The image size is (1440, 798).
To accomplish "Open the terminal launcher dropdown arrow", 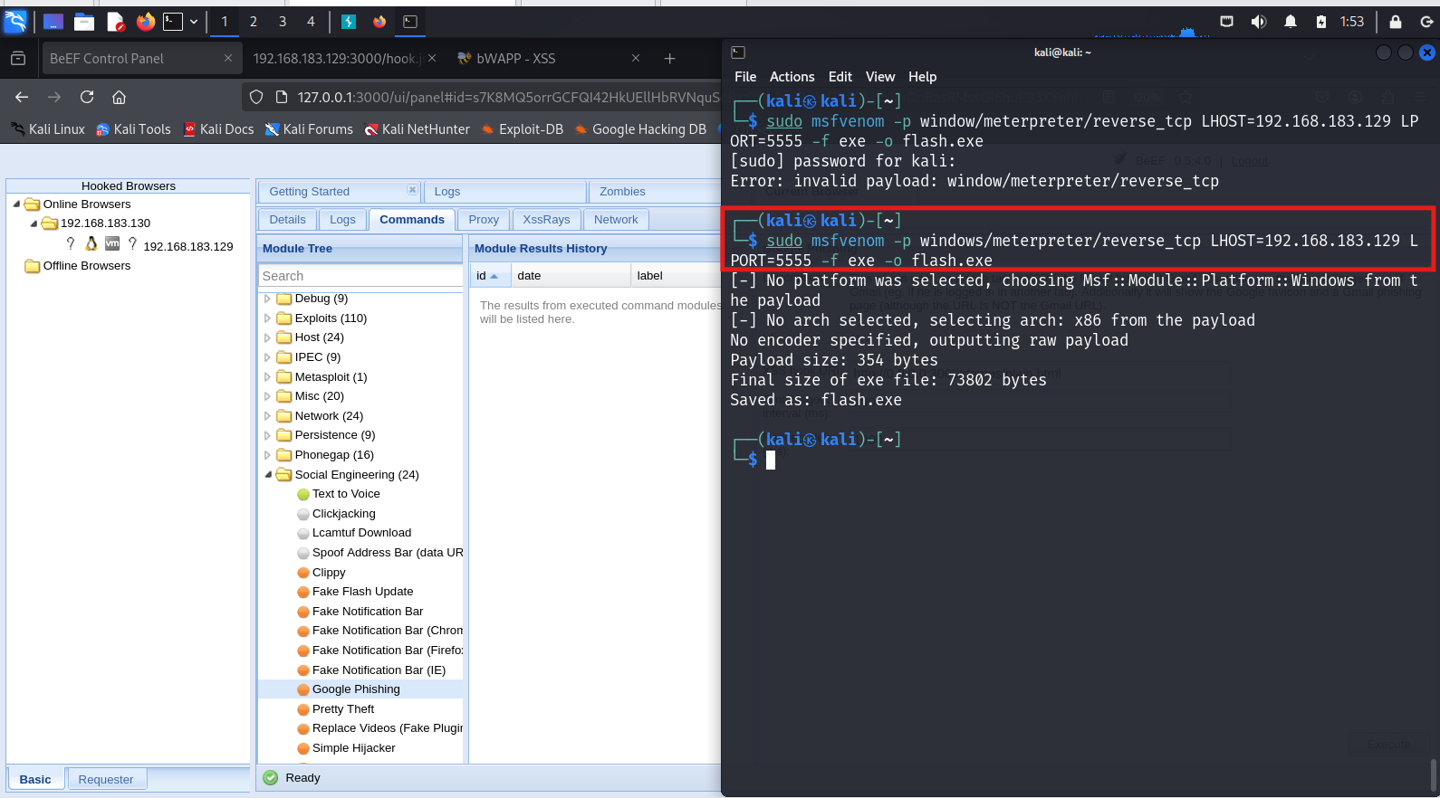I will [194, 22].
